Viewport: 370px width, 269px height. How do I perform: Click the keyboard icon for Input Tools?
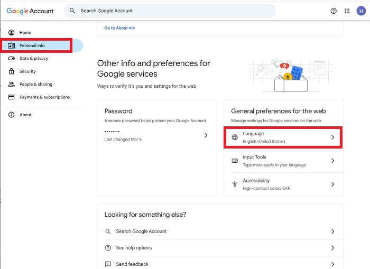coord(235,161)
